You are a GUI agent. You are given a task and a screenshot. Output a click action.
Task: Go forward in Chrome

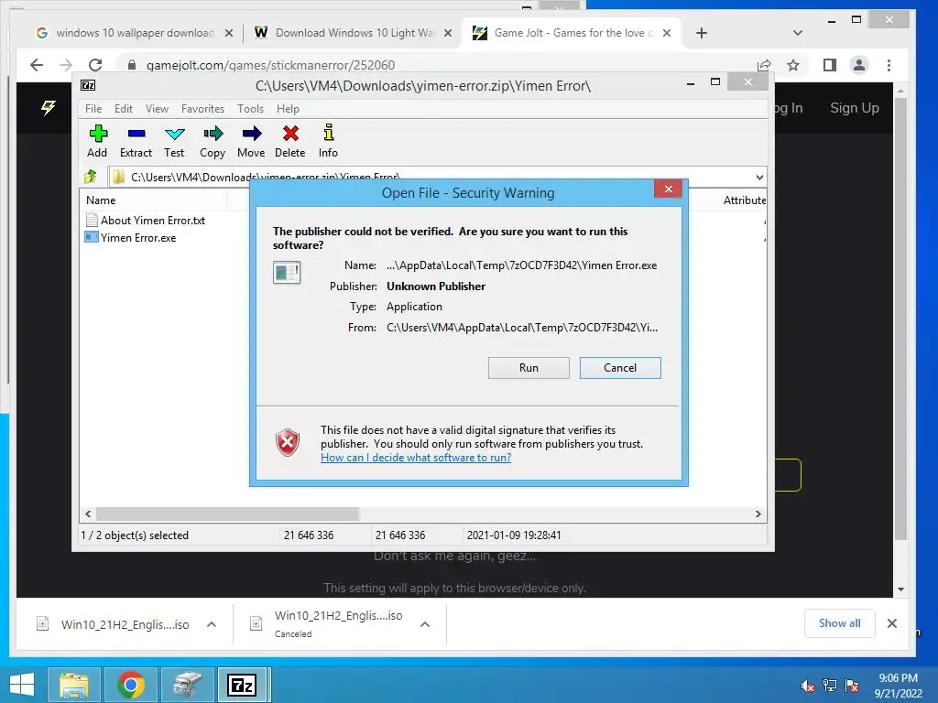pos(66,65)
